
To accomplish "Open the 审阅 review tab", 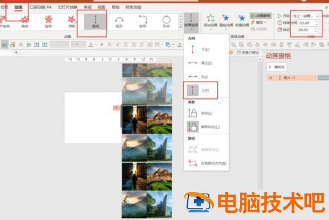I will point(87,7).
